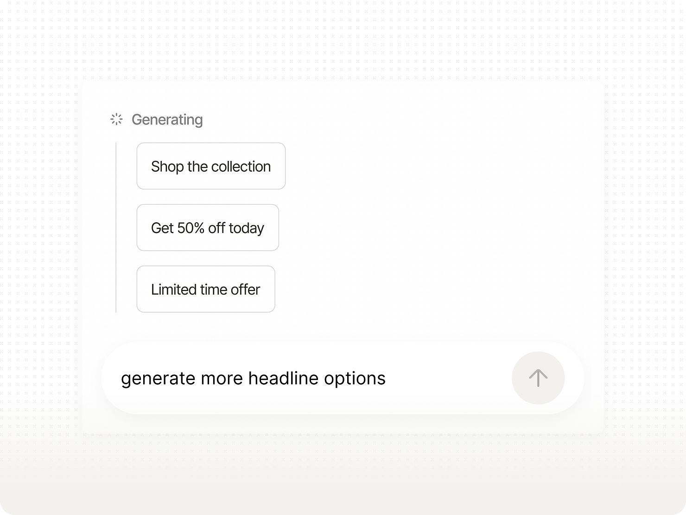This screenshot has width=686, height=515.
Task: Click the loading spinner beside Generating
Action: coord(116,120)
